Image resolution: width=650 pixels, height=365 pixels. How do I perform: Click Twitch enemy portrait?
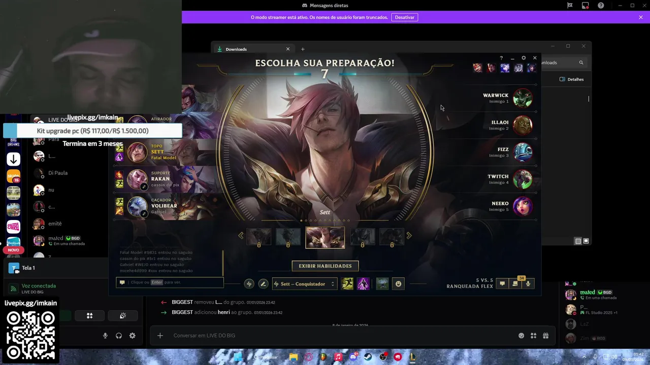[523, 179]
